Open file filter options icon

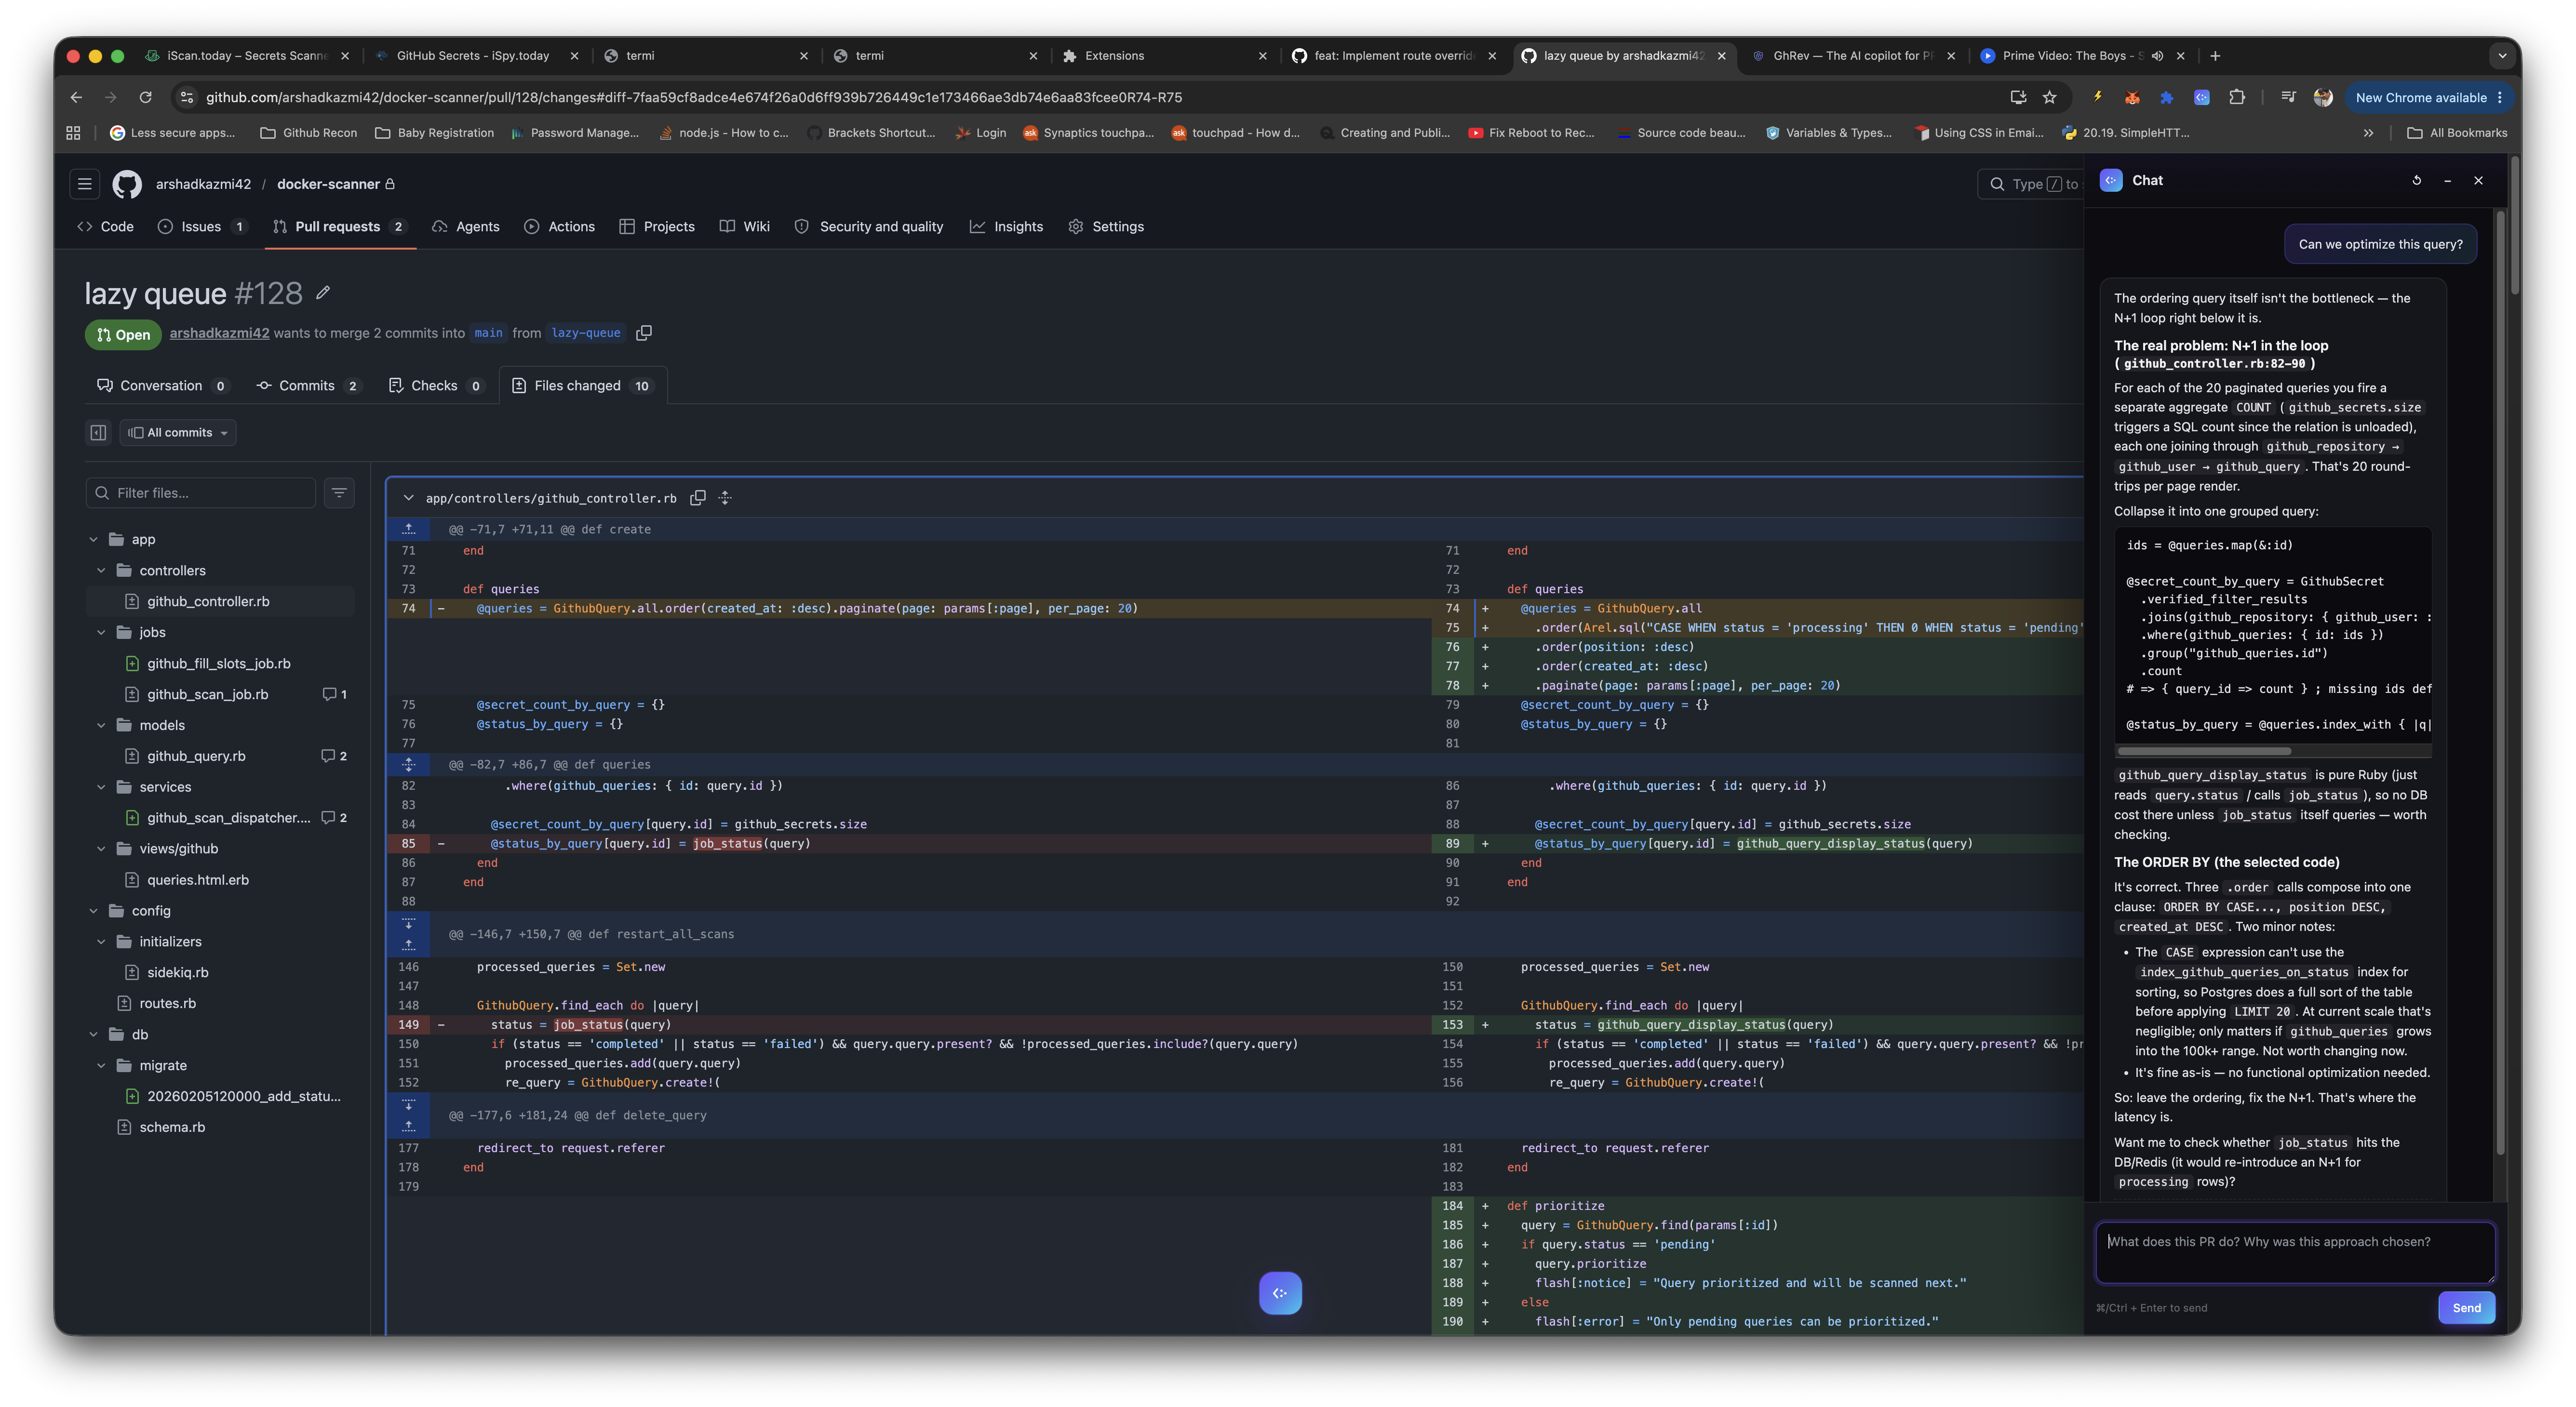pos(339,492)
